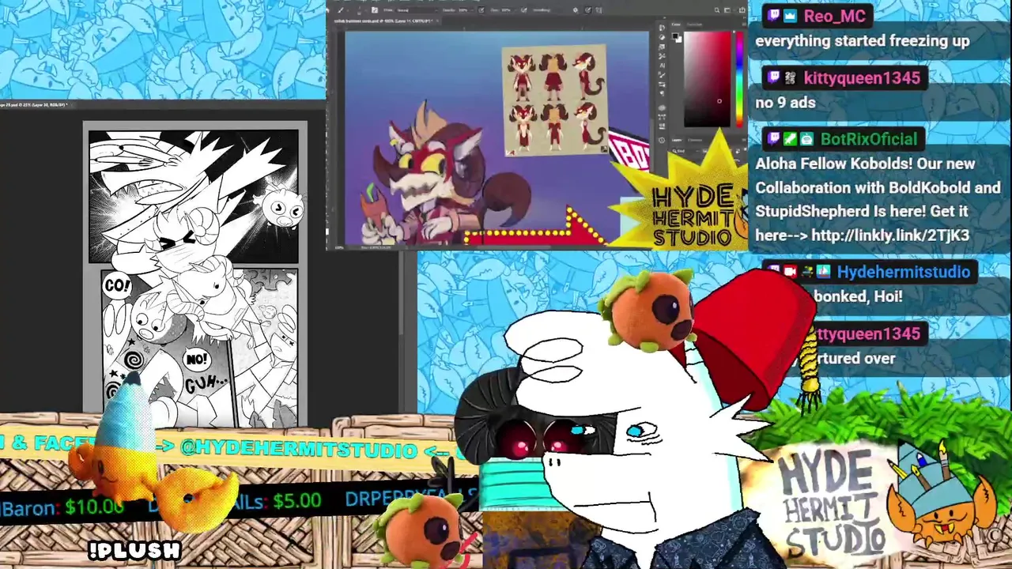
Task: Open the Info panel circled-i icon
Action: tap(662, 140)
